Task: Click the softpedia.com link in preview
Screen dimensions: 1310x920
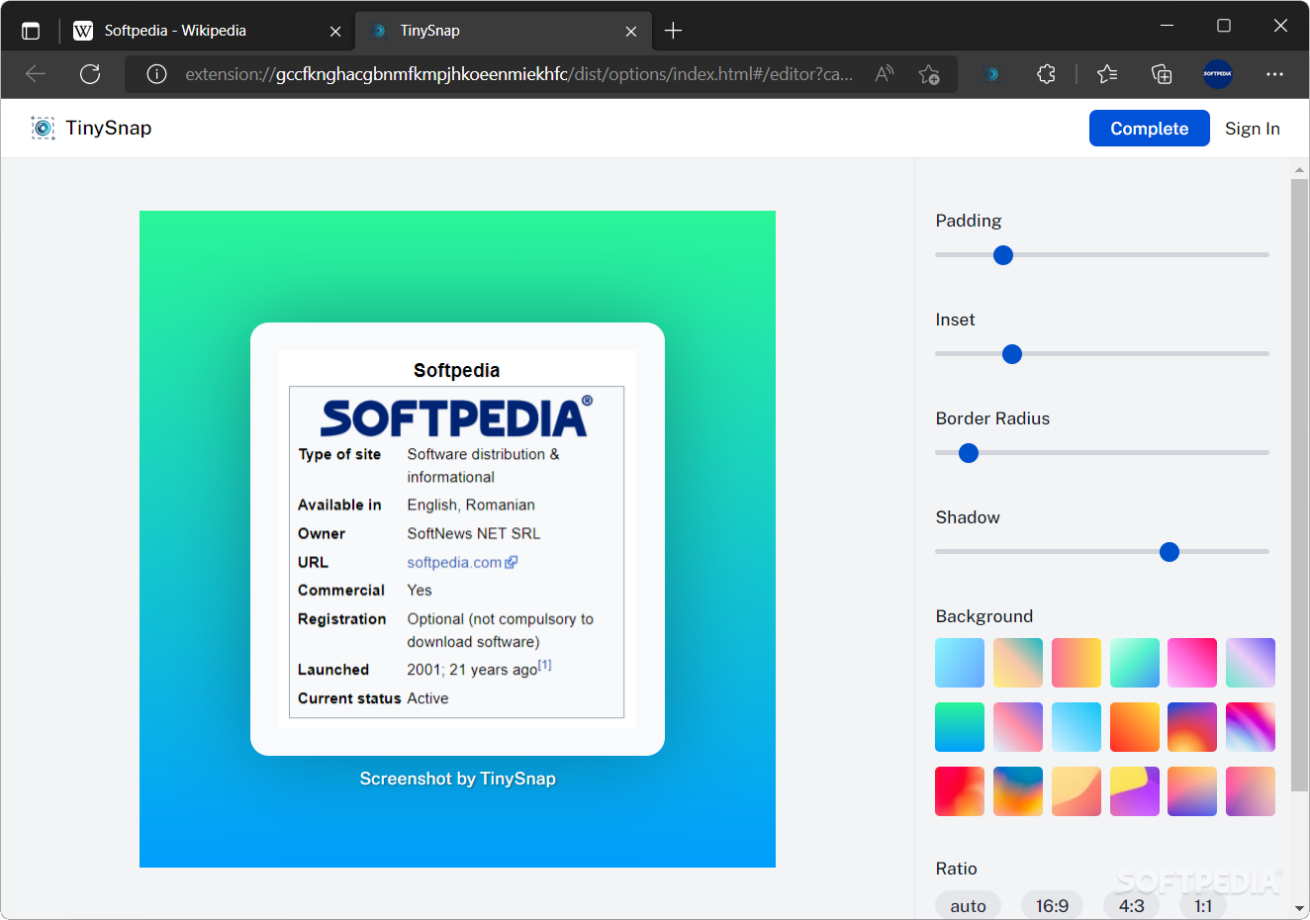Action: pos(462,562)
